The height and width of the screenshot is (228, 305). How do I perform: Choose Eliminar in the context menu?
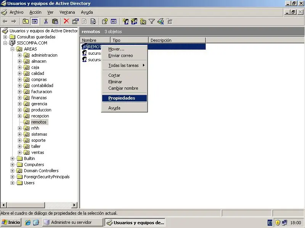(124, 82)
